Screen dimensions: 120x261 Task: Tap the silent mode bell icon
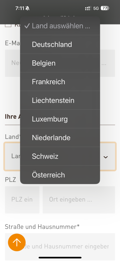(x=27, y=8)
